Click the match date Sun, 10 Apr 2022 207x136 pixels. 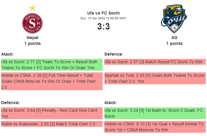103,18
